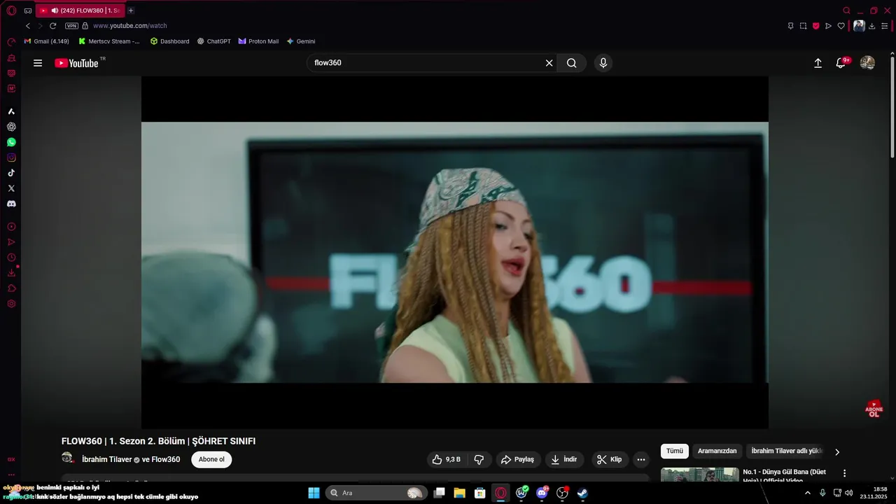Reload the YouTube page
This screenshot has width=896, height=504.
click(x=52, y=26)
